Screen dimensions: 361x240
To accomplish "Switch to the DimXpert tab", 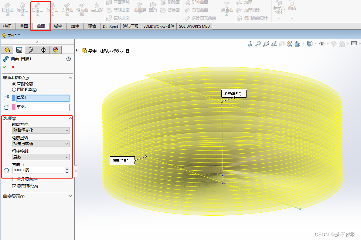I will pos(111,26).
